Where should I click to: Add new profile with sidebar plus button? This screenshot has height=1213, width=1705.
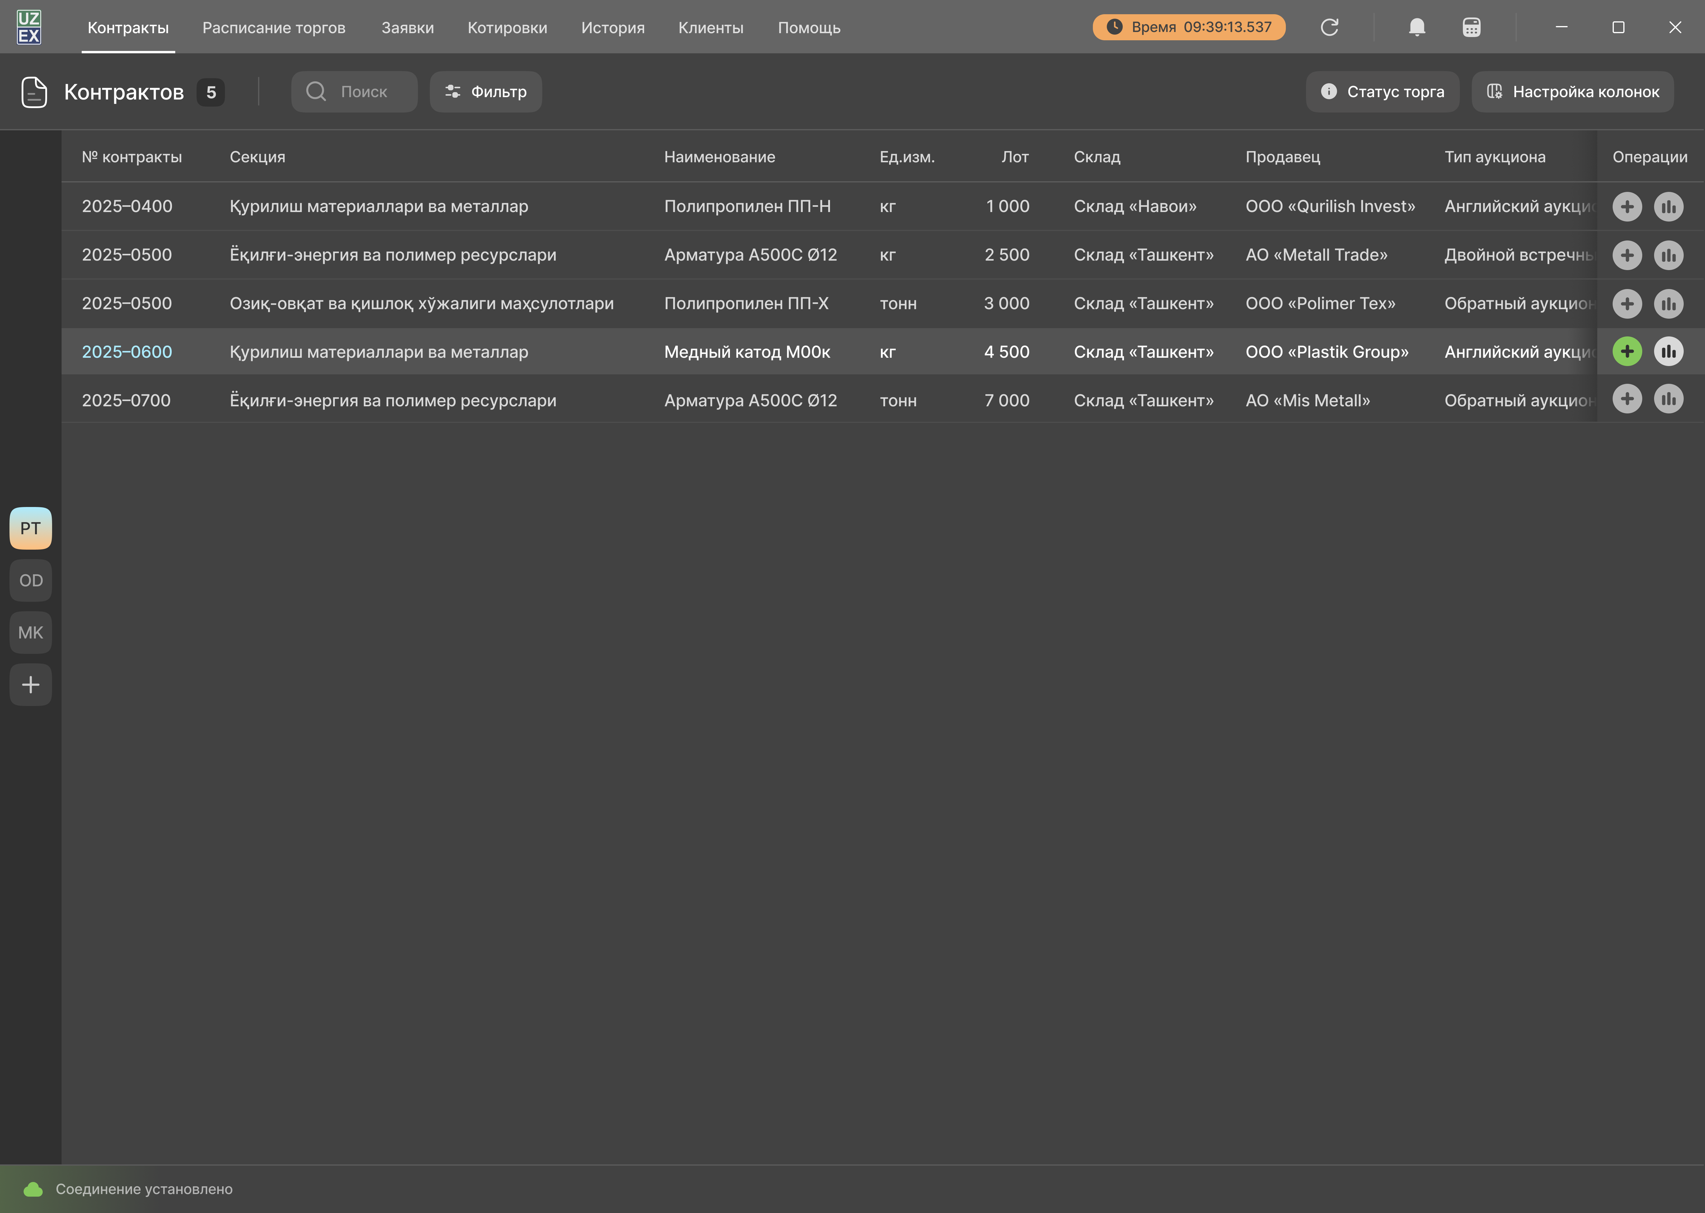coord(30,685)
